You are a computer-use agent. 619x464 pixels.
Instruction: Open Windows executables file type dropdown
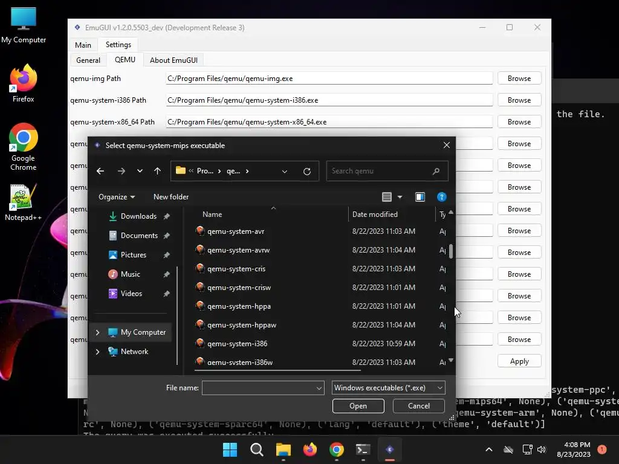[x=389, y=388]
